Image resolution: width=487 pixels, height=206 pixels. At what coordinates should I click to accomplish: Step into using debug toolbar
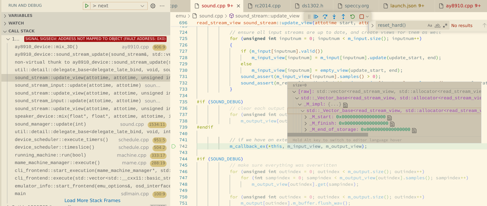[334, 17]
